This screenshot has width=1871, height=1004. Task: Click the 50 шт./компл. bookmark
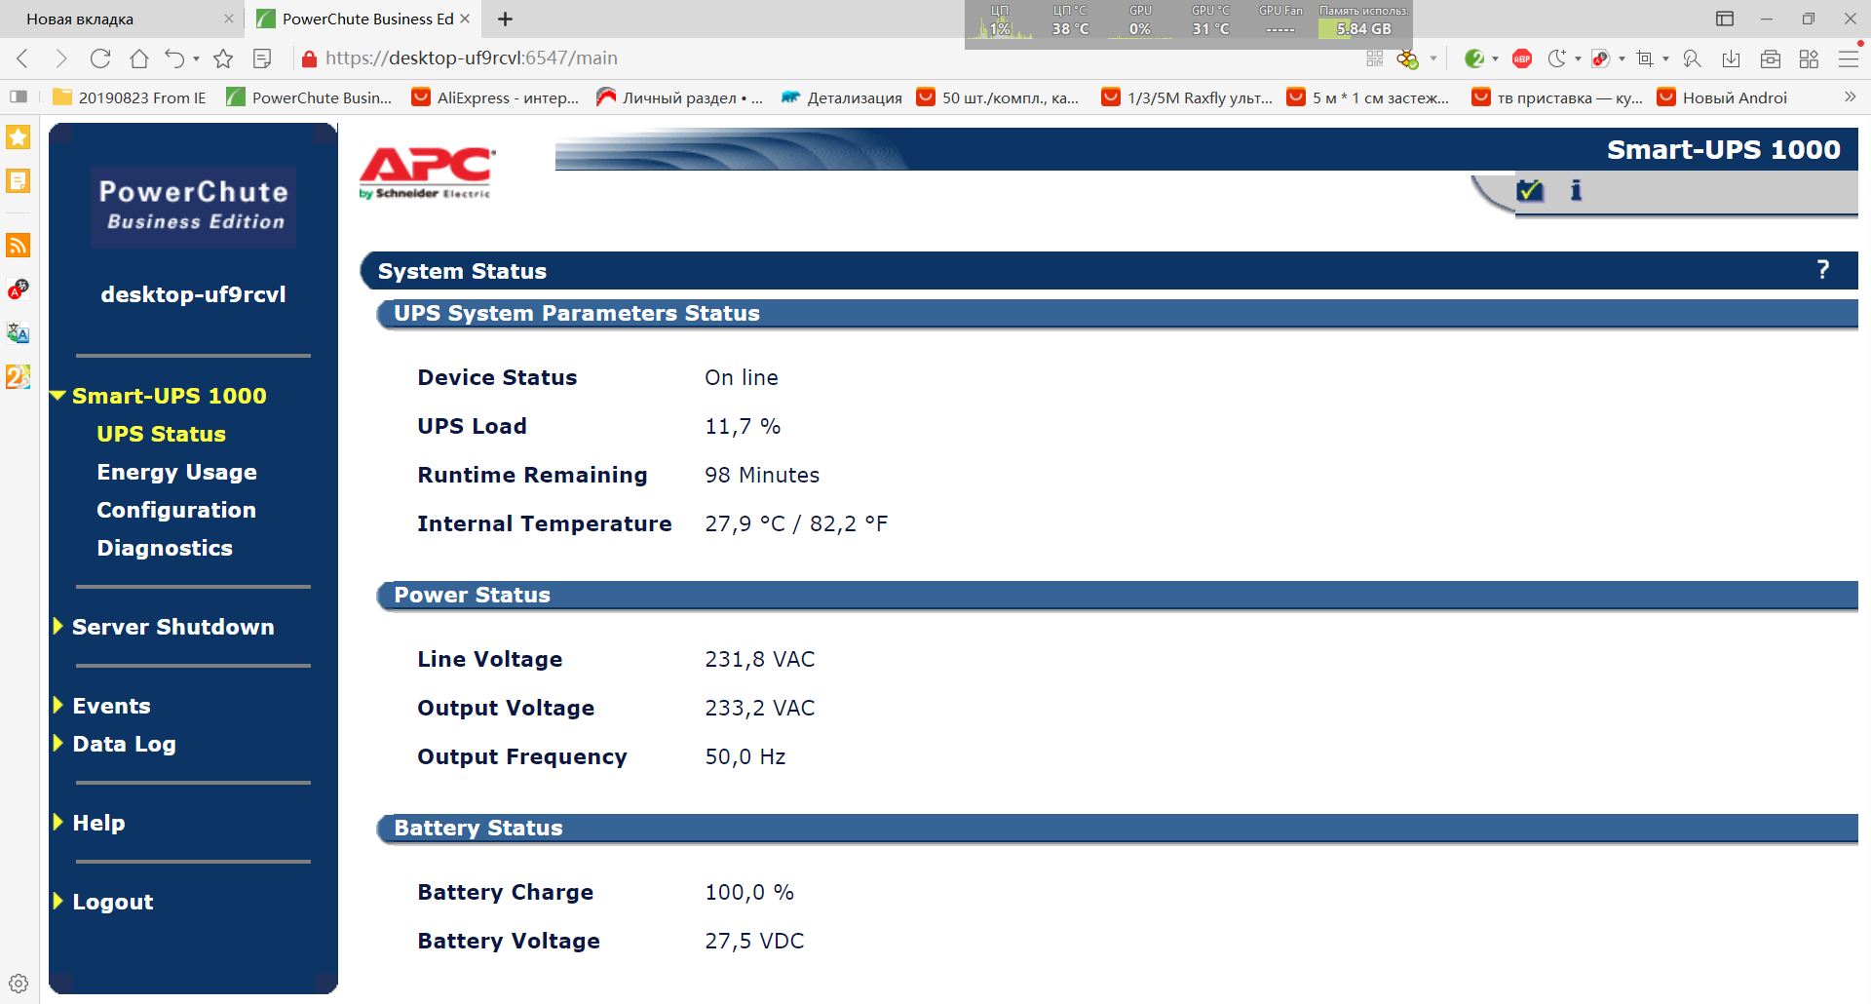coord(998,97)
